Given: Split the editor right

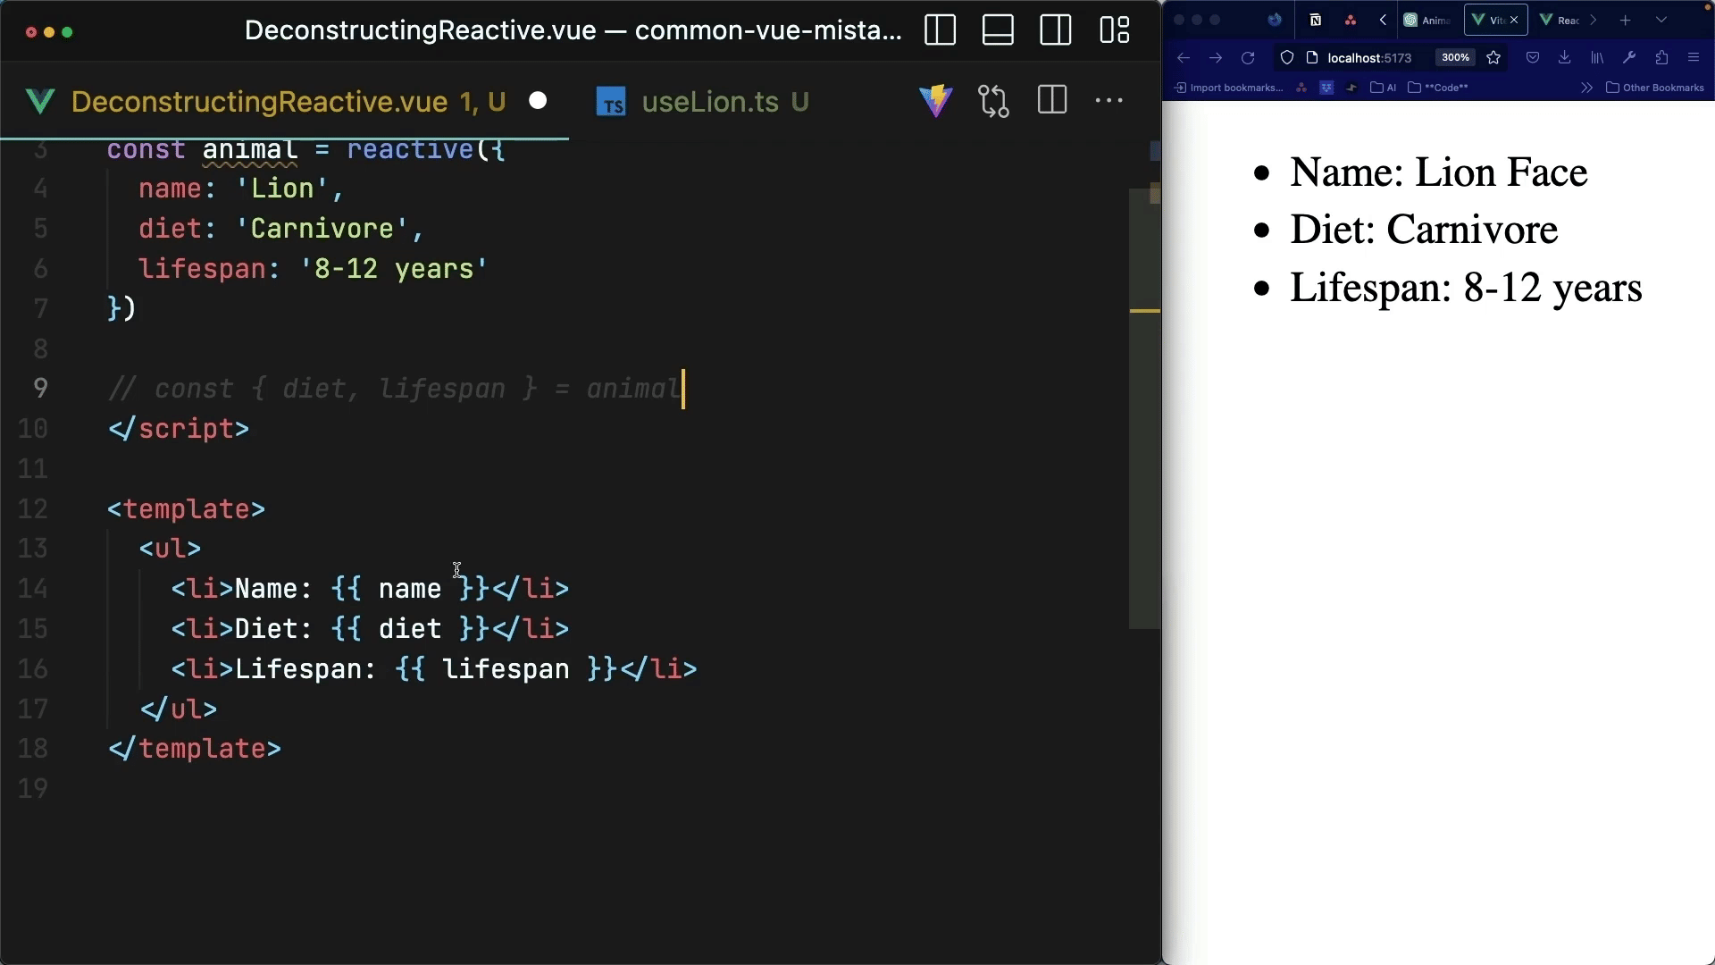Looking at the screenshot, I should (1052, 100).
